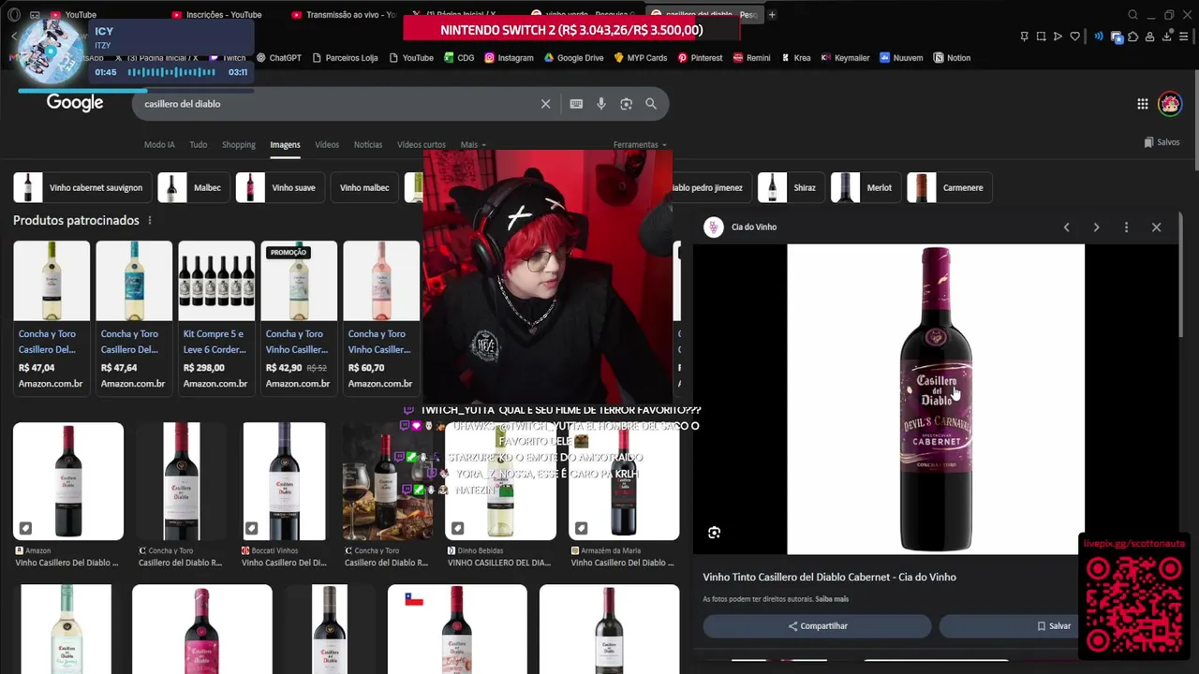
Task: Open the Google account avatar
Action: pos(1169,104)
